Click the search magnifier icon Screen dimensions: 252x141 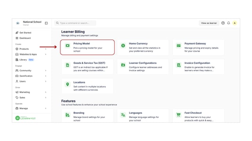tap(57, 23)
